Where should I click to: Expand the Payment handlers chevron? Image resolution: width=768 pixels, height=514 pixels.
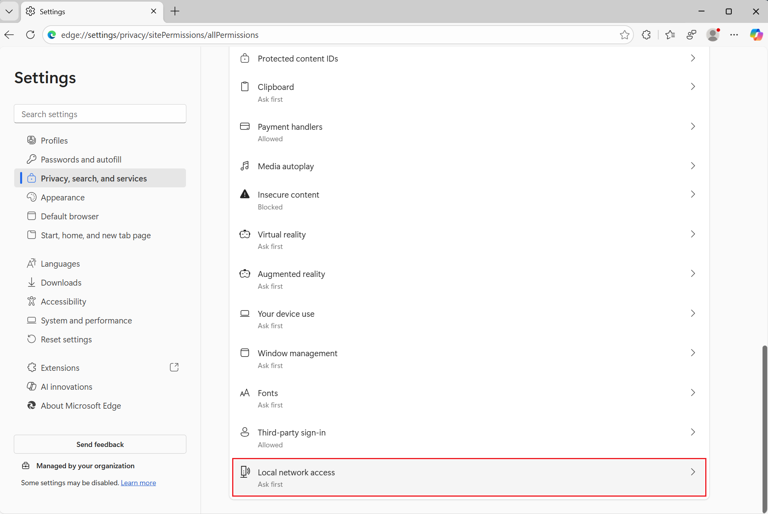tap(693, 126)
